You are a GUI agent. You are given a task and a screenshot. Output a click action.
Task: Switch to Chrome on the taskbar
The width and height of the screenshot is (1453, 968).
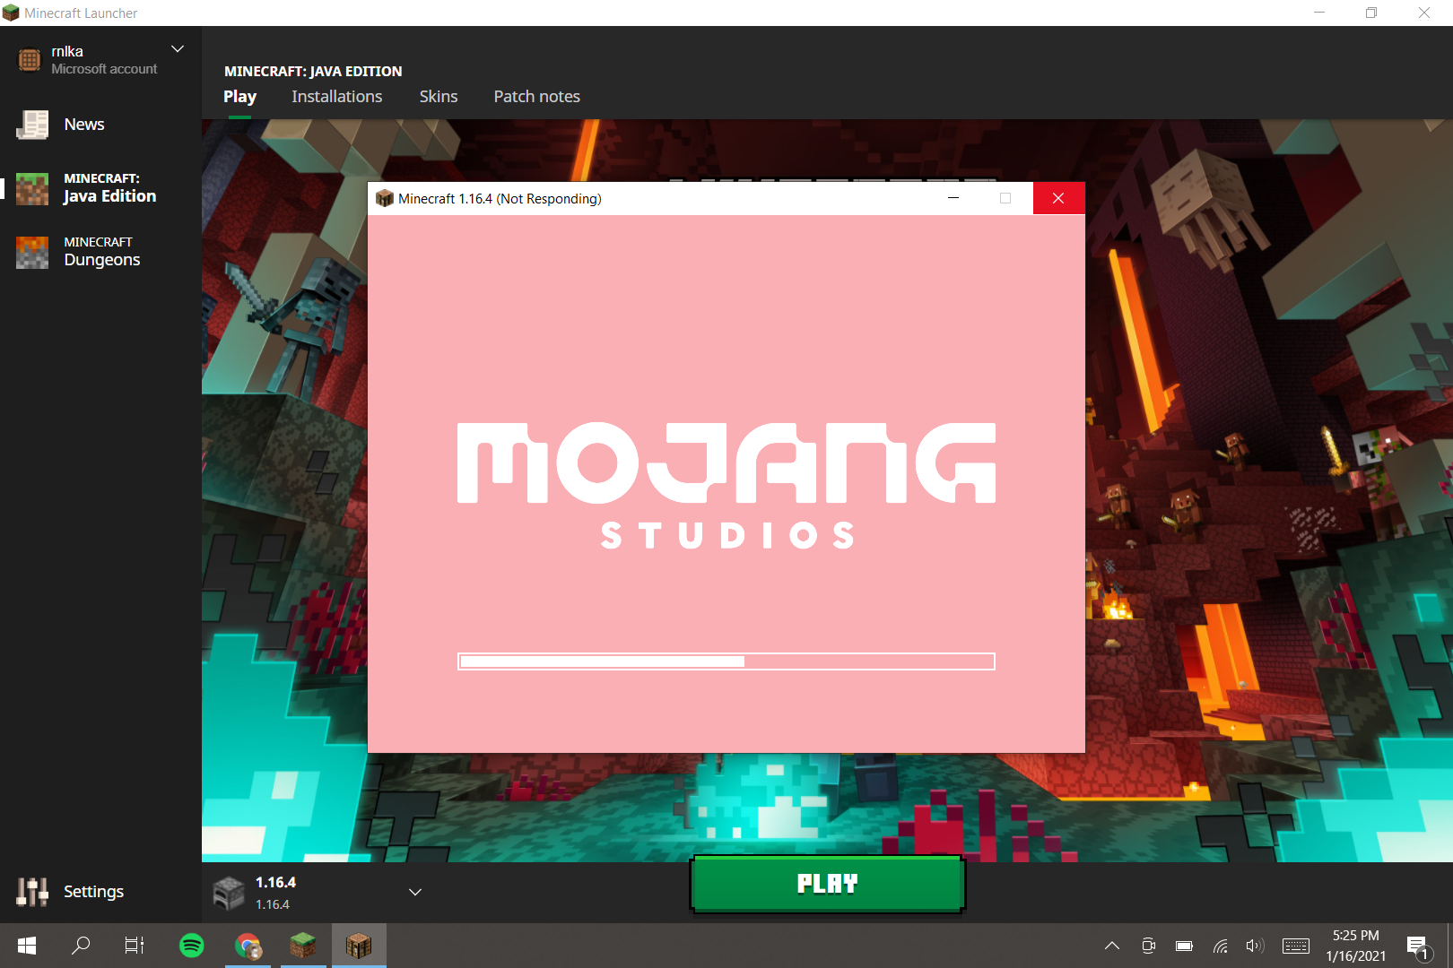[248, 946]
